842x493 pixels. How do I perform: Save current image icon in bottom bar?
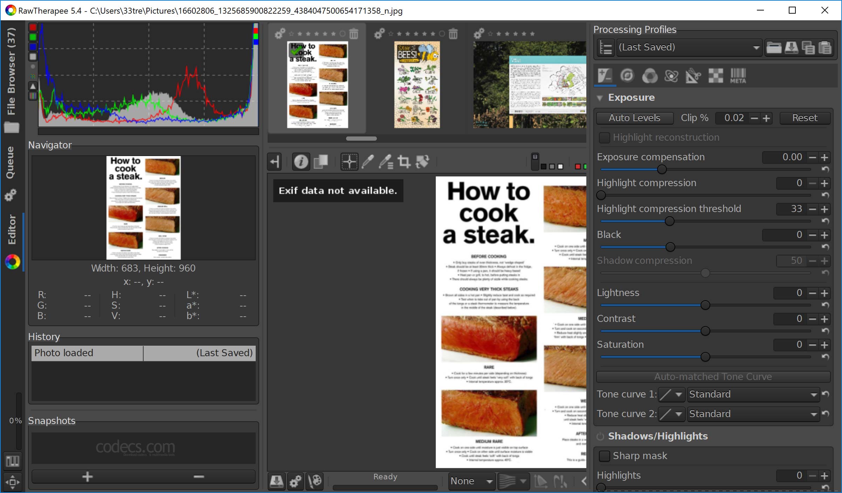276,481
